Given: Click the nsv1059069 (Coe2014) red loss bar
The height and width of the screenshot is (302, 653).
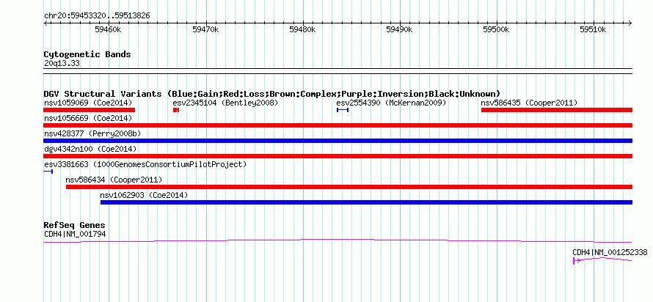Looking at the screenshot, I should point(89,110).
